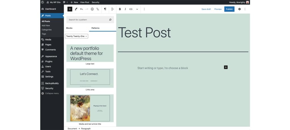Click the Publish button

pos(229,9)
